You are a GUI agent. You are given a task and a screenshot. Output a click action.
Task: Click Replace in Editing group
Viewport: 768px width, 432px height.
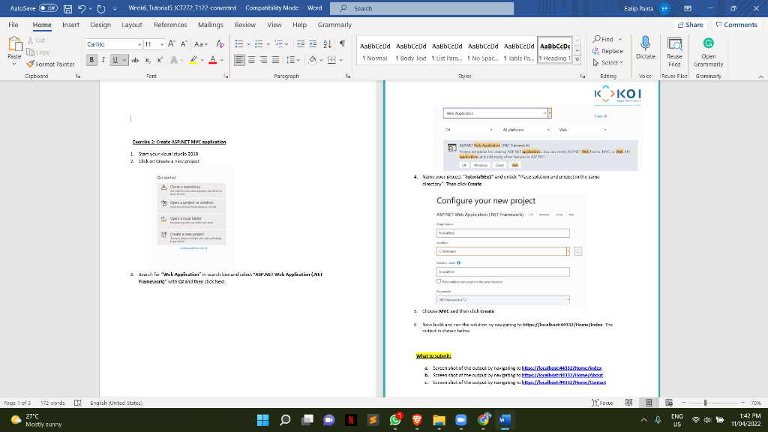(x=607, y=51)
